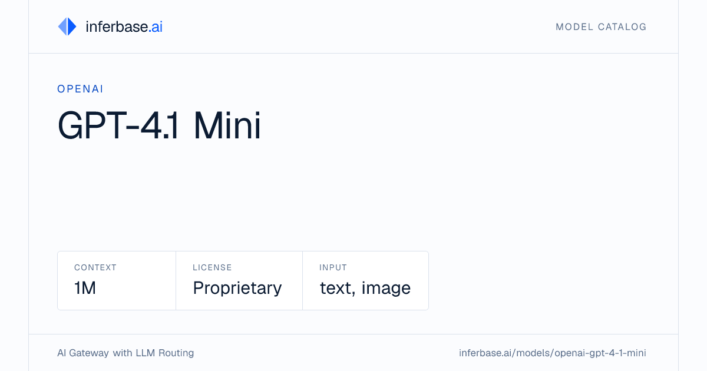Click the CONTEXT label in stats card
The height and width of the screenshot is (371, 707).
(x=95, y=267)
